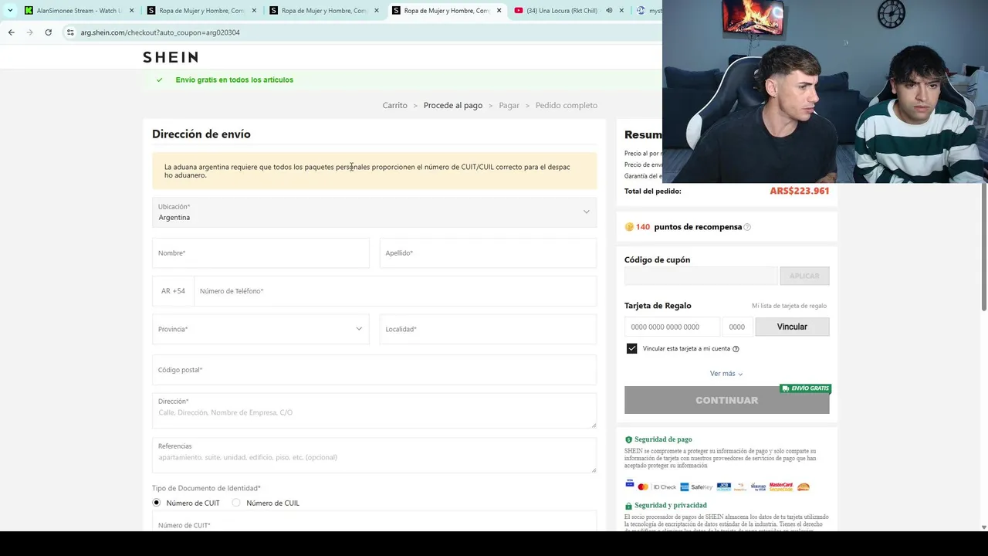
Task: Click the SHEIN logo
Action: pos(171,57)
